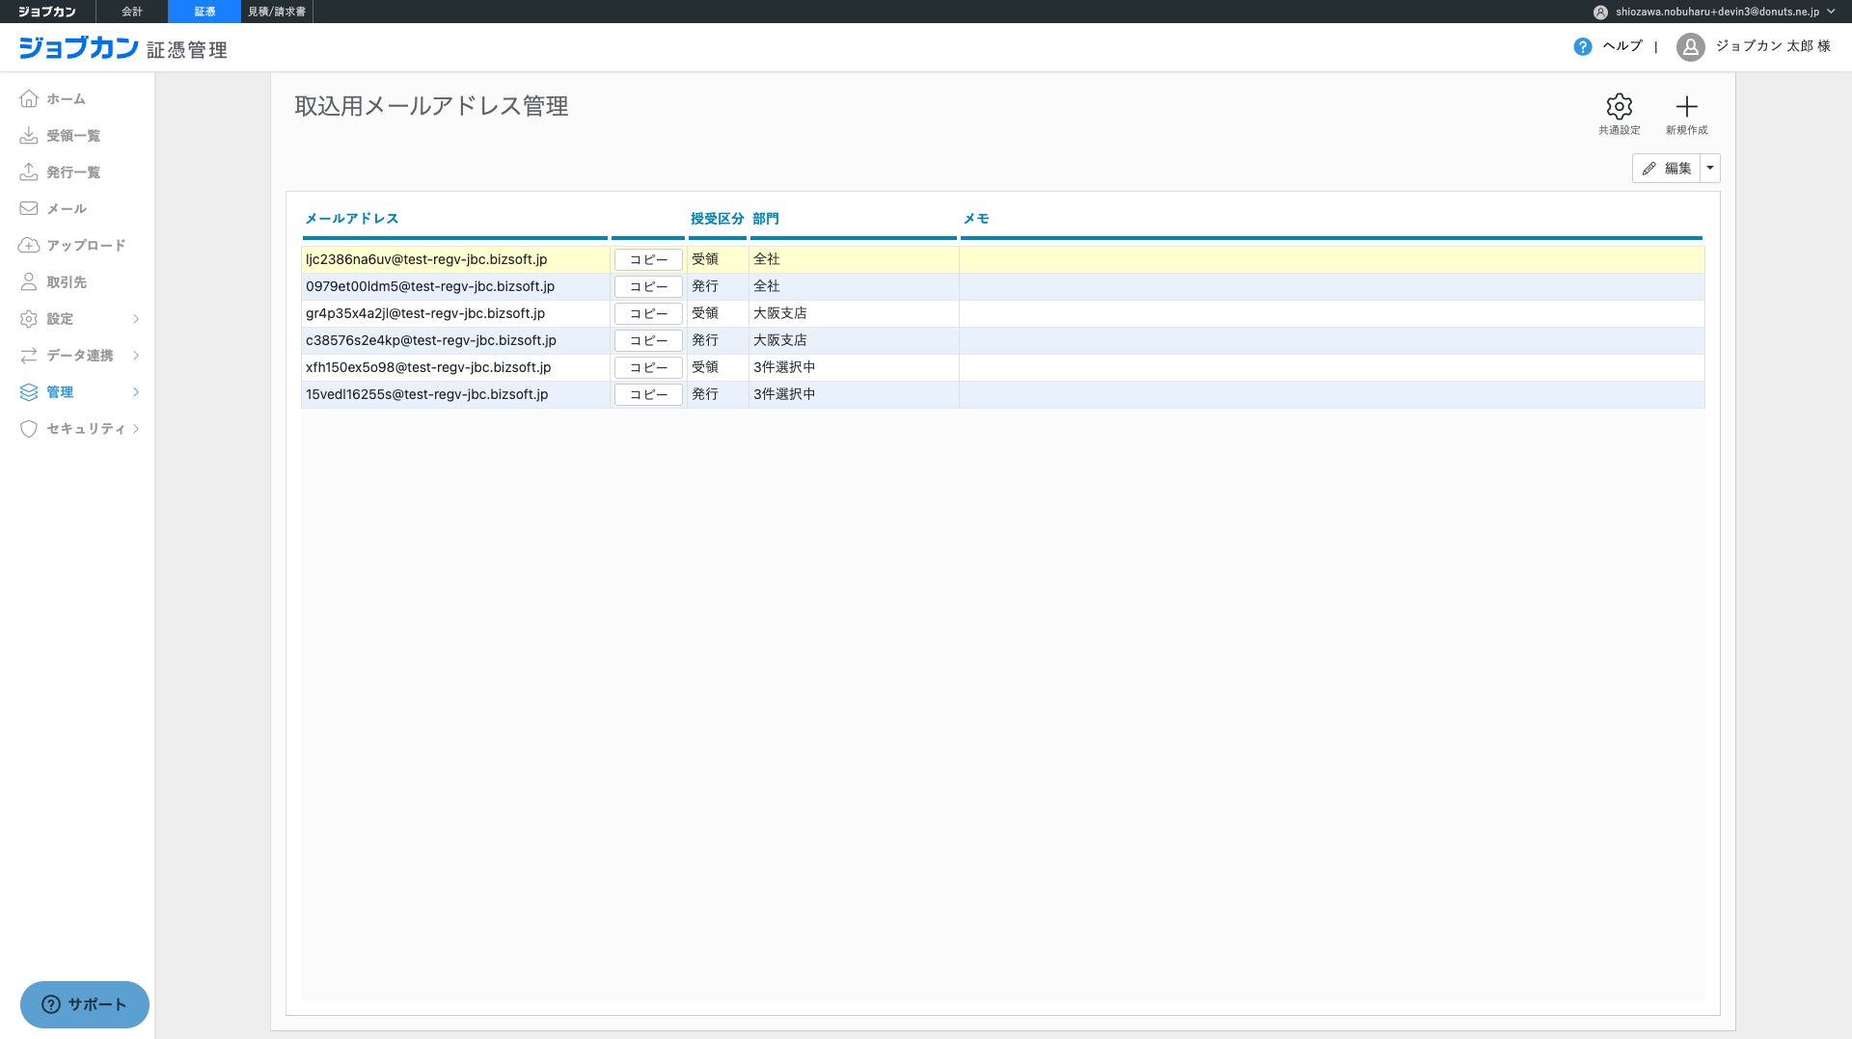
Task: Click the 授受区分 column header
Action: coord(717,219)
